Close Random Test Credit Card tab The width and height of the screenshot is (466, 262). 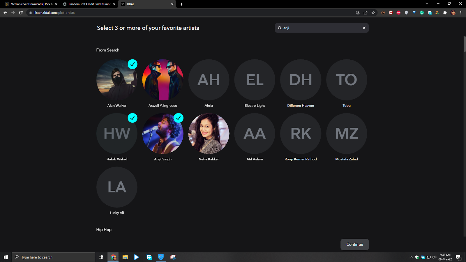point(114,4)
